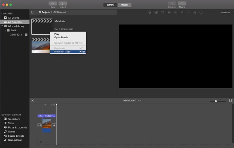Select All Projects in the sidebar
This screenshot has height=148, width=234.
coord(15,22)
